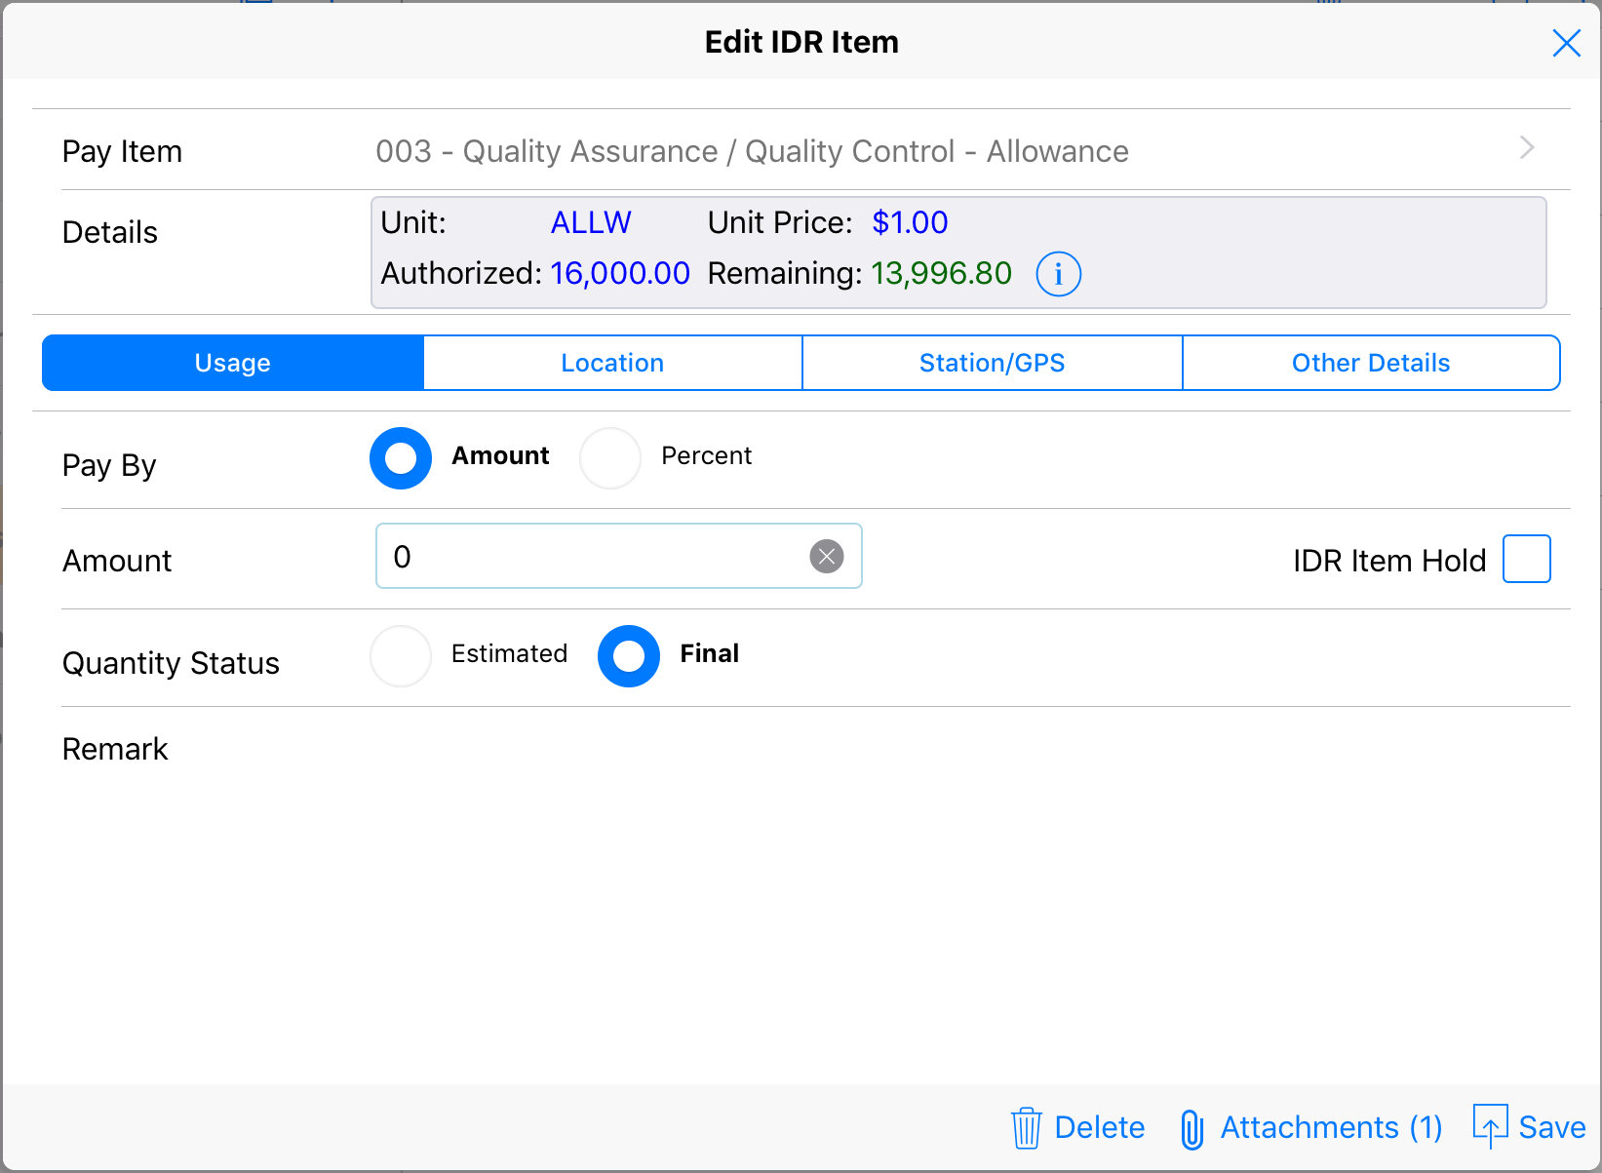Select the Amount radio button
Viewport: 1602px width, 1173px height.
[401, 458]
